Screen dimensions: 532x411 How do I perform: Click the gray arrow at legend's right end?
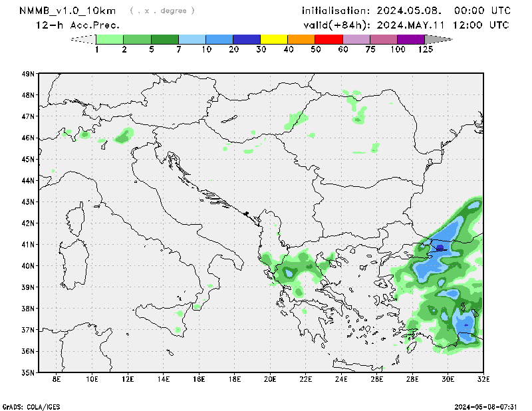tap(438, 39)
